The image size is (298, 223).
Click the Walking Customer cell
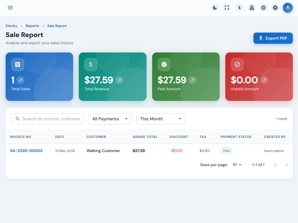pos(103,151)
